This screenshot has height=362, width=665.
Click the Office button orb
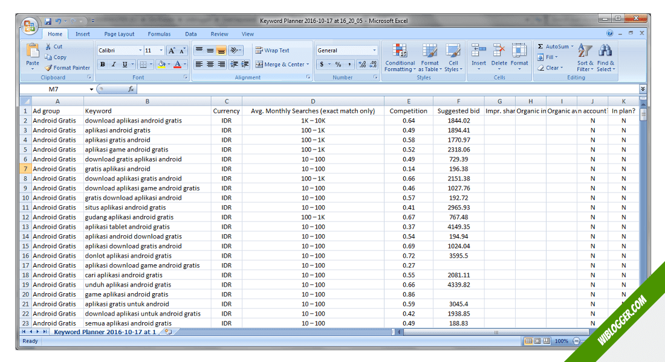30,27
